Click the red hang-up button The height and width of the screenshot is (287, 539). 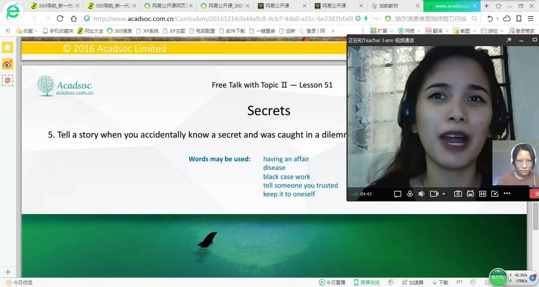[535, 194]
